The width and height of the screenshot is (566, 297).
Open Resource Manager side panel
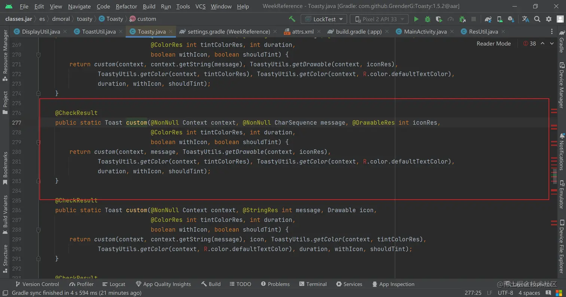coord(5,56)
